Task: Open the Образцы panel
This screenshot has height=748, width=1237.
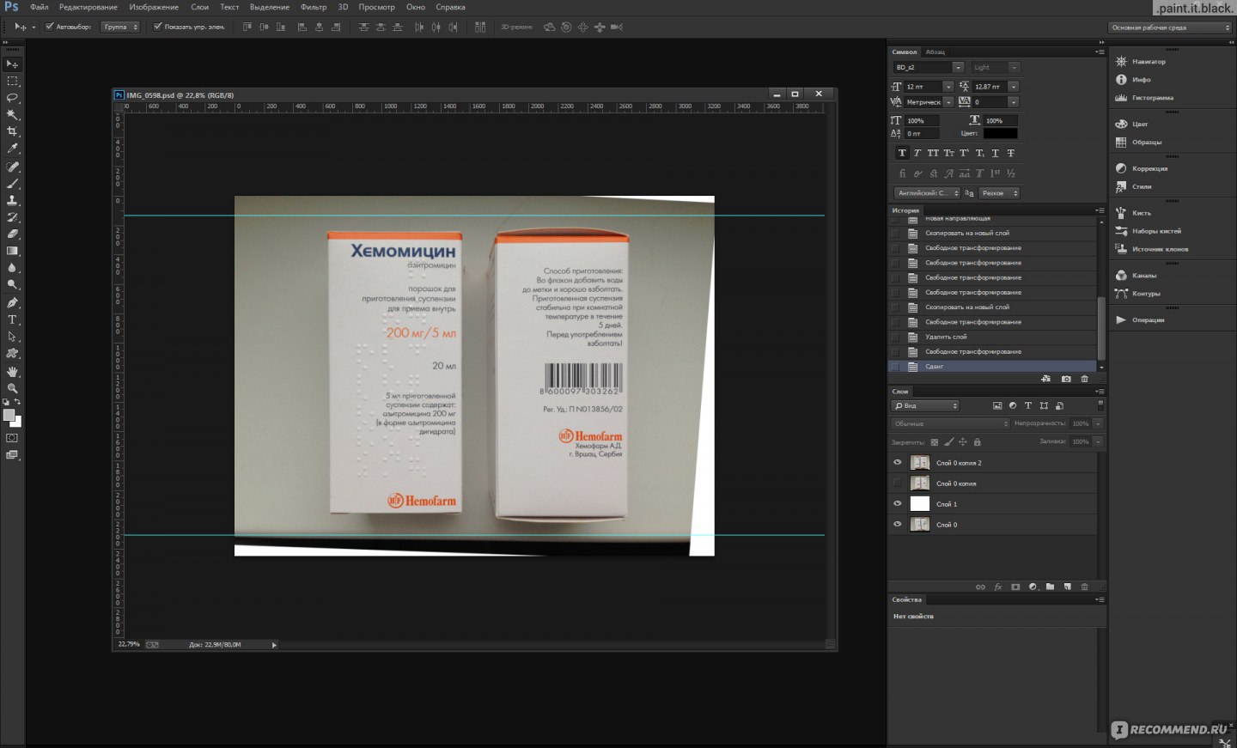Action: 1146,143
